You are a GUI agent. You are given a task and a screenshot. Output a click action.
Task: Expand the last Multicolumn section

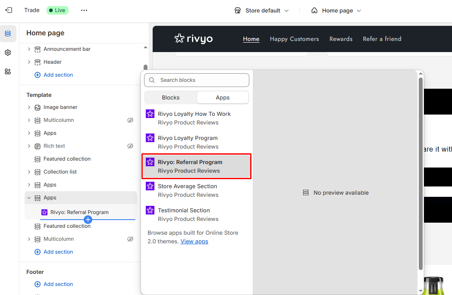click(x=29, y=239)
